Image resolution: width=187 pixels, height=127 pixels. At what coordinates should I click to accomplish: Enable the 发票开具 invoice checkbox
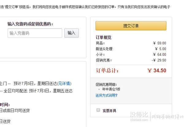[98, 110]
